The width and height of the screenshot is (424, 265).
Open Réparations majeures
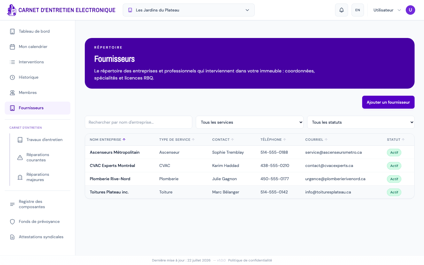(41, 177)
